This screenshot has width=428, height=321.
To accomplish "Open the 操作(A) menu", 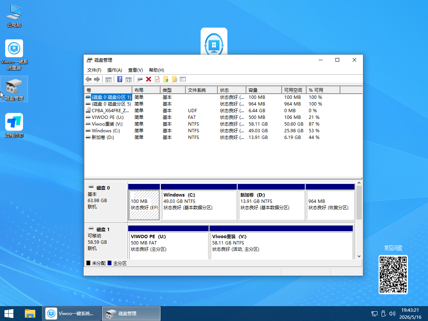I will pos(115,70).
